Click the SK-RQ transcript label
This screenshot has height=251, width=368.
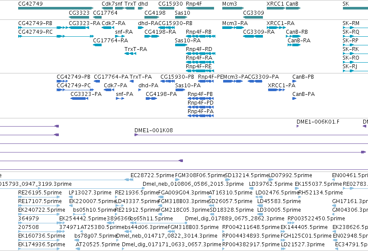point(351,32)
